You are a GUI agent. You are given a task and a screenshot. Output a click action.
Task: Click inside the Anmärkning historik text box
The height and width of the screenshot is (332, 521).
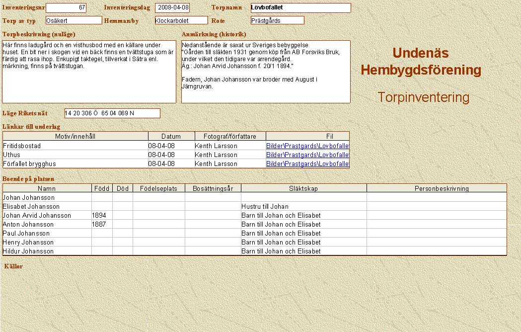[266, 72]
